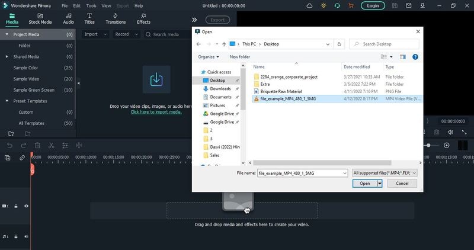Screen dimensions: 474x250
Task: Open the Import dropdown
Action: 95,34
